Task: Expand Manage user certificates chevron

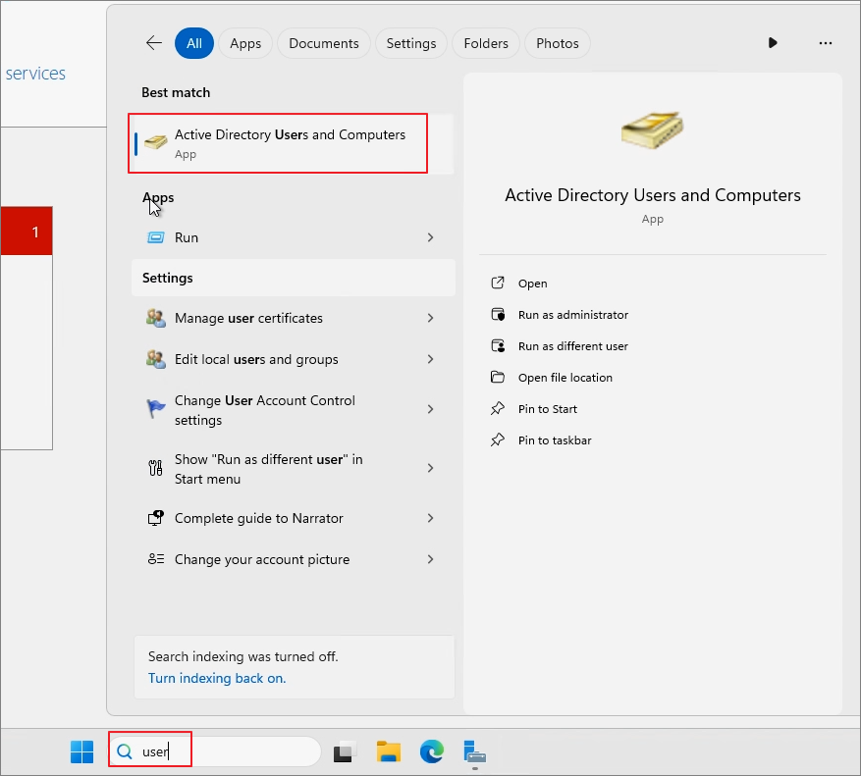Action: click(x=430, y=318)
